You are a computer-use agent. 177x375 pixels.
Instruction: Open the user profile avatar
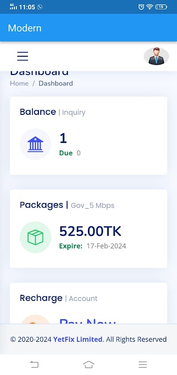coord(156,56)
